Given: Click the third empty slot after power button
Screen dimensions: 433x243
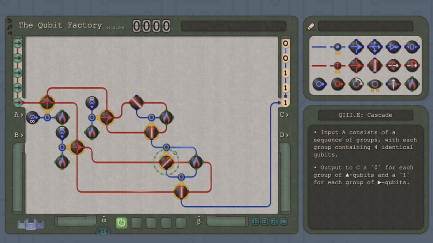Looking at the screenshot, I should tap(166, 223).
